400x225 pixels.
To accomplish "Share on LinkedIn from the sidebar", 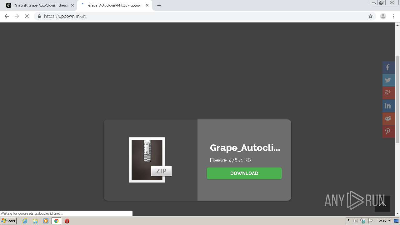I will [388, 106].
